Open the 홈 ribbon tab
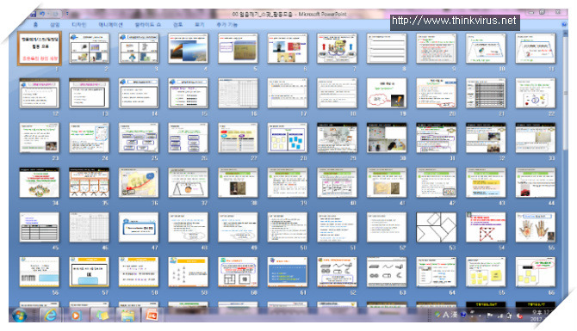The width and height of the screenshot is (577, 331). 35,25
